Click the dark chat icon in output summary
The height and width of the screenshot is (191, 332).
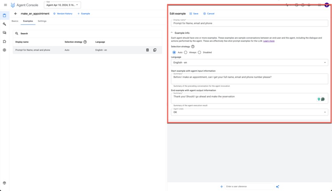click(323, 99)
